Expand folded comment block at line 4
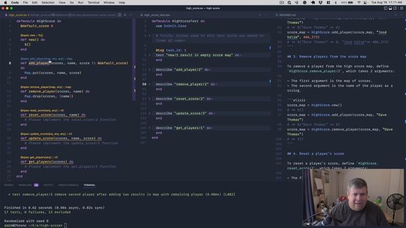The image size is (406, 228). [150, 35]
